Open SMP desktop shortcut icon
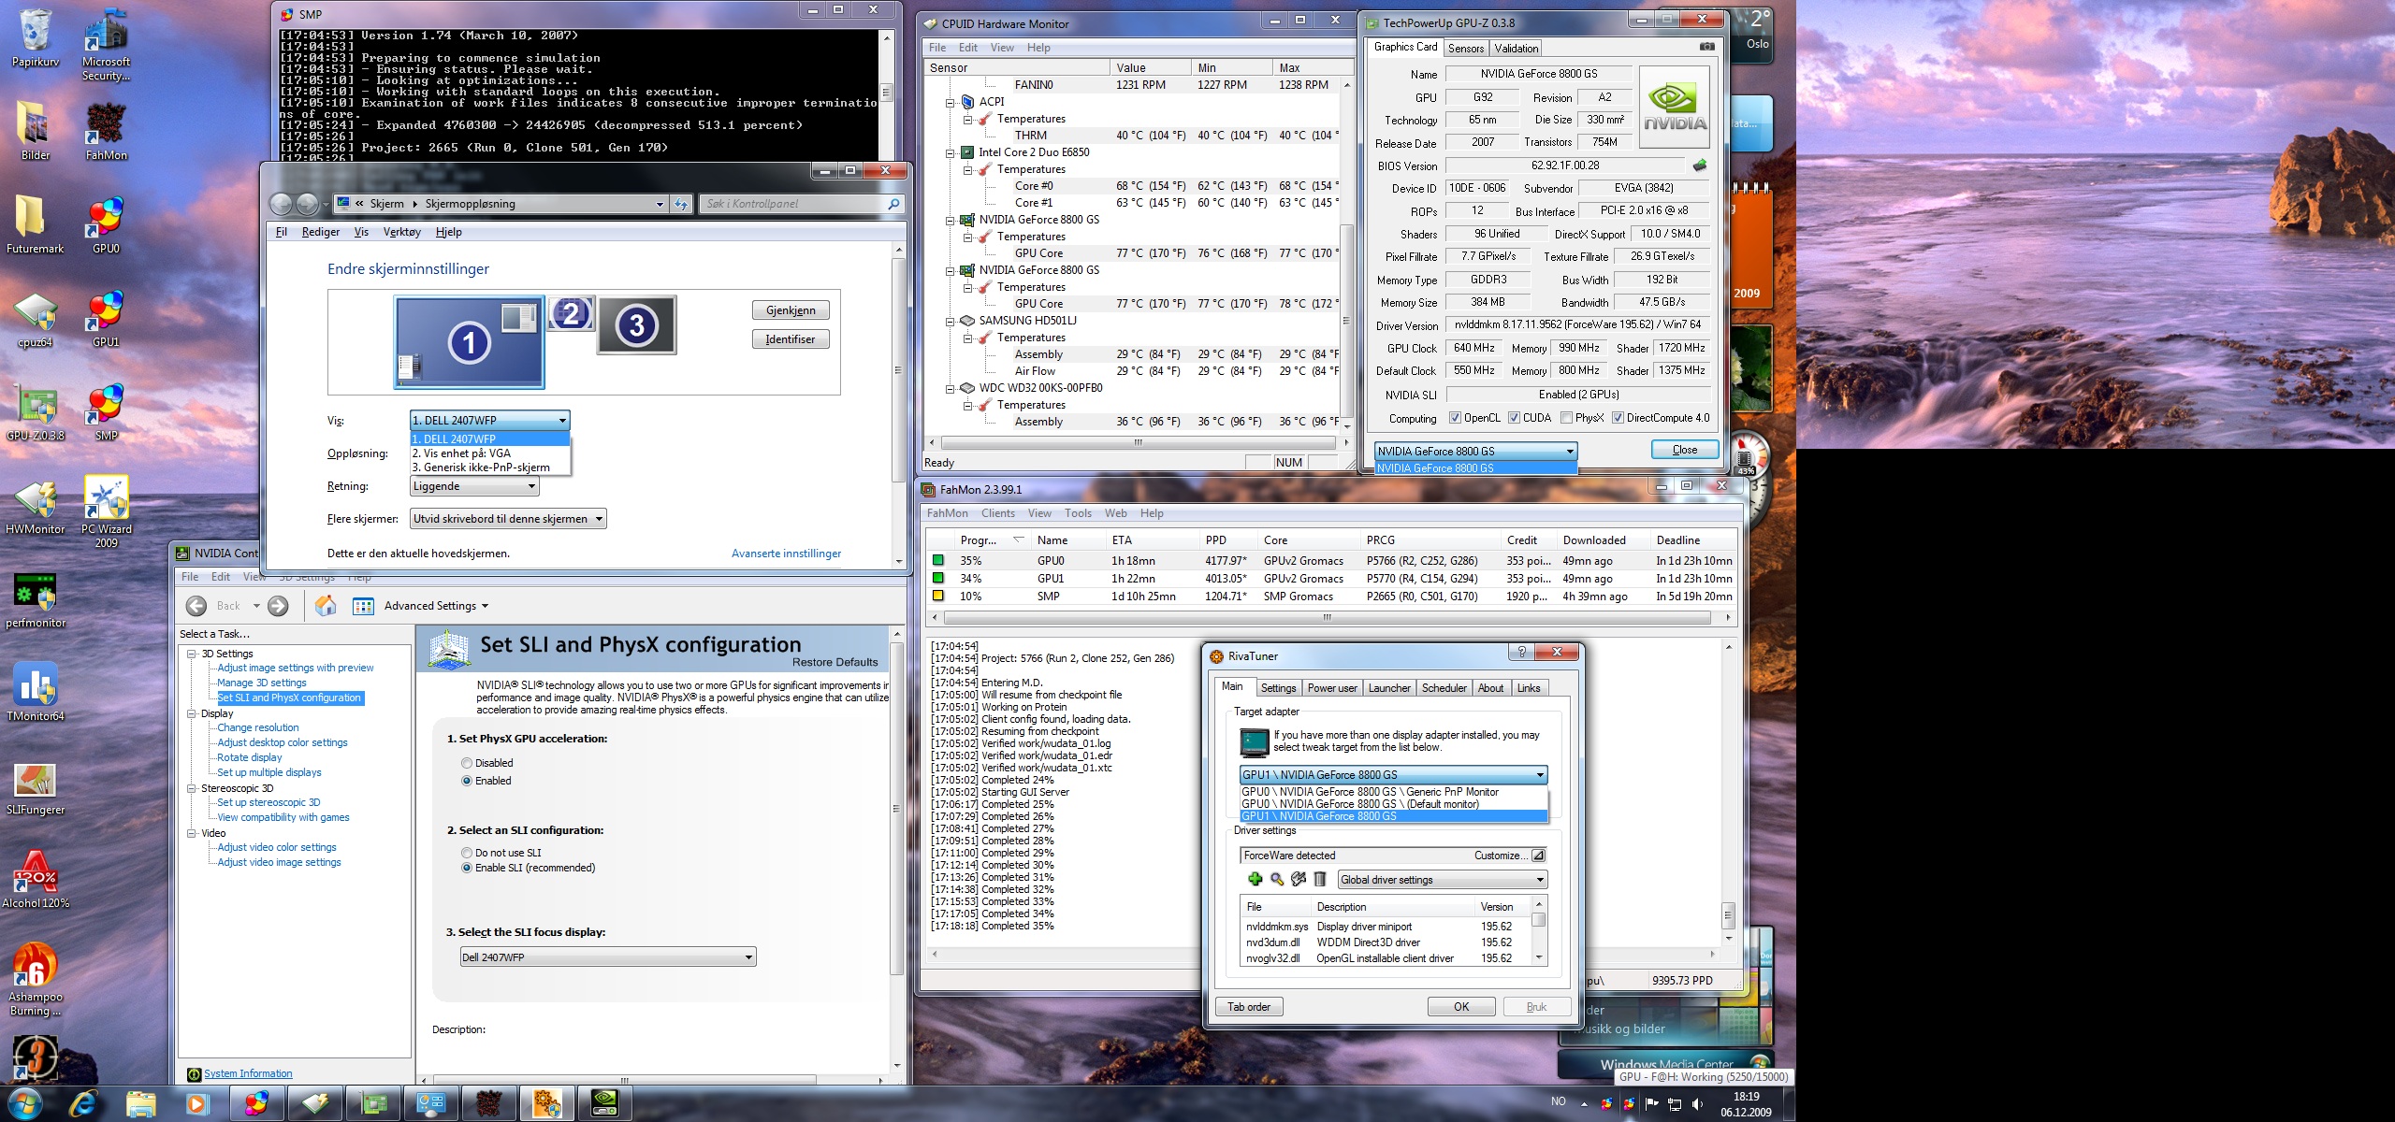The height and width of the screenshot is (1122, 2395). point(107,411)
